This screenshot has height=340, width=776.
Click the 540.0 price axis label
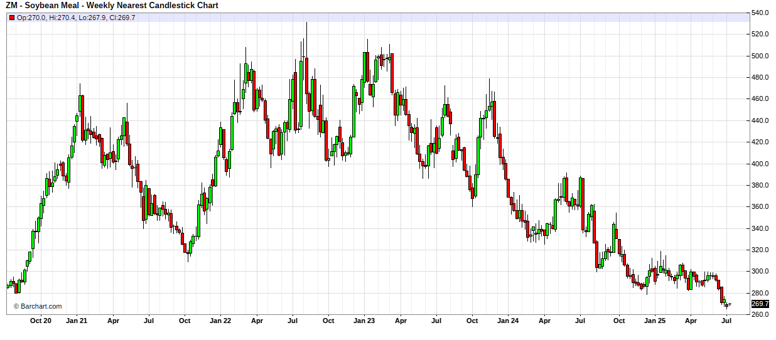(x=761, y=13)
